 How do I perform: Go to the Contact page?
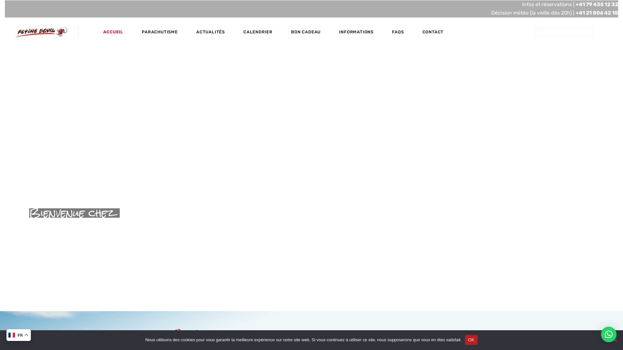tap(433, 32)
